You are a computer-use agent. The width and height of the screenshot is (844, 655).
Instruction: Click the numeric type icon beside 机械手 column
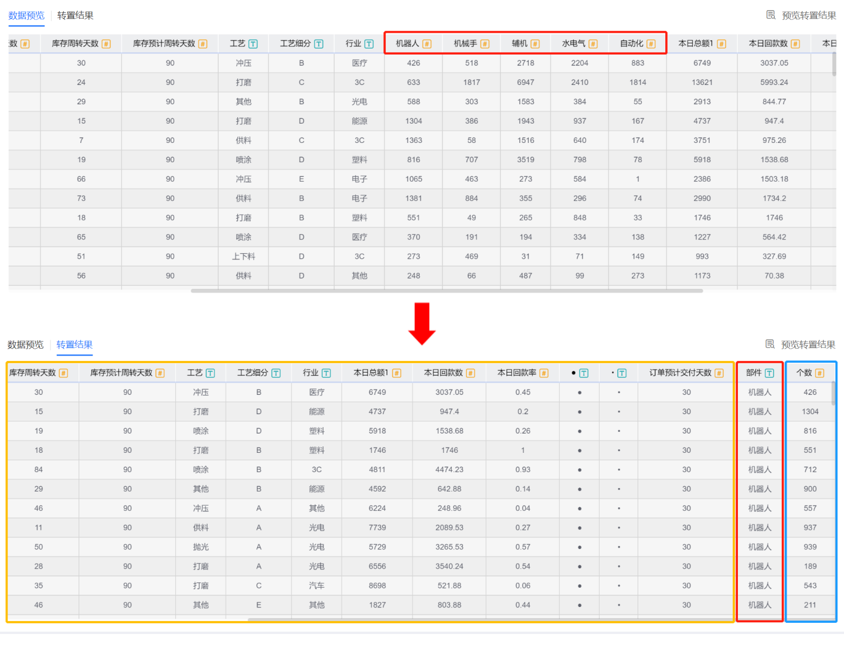tap(485, 44)
